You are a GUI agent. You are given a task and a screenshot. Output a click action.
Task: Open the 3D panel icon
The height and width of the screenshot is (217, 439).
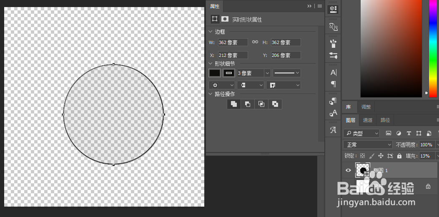[x=333, y=9]
